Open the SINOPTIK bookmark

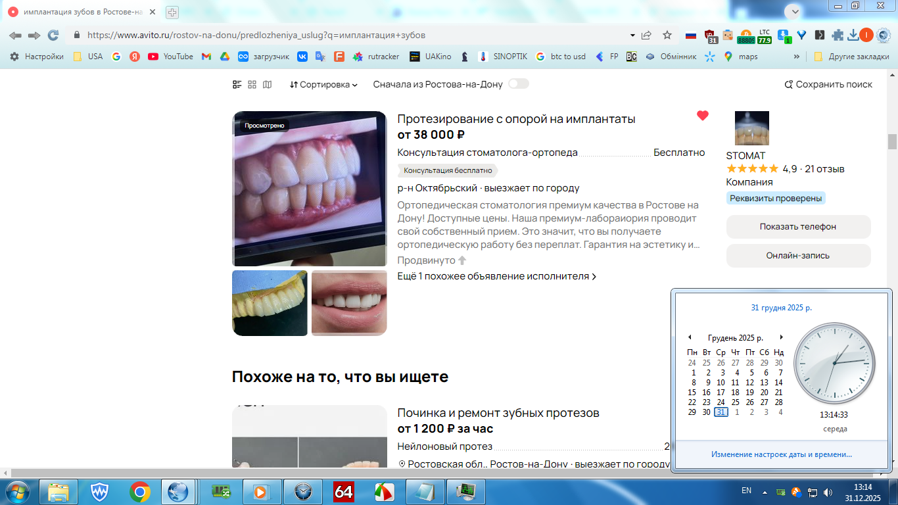(503, 57)
